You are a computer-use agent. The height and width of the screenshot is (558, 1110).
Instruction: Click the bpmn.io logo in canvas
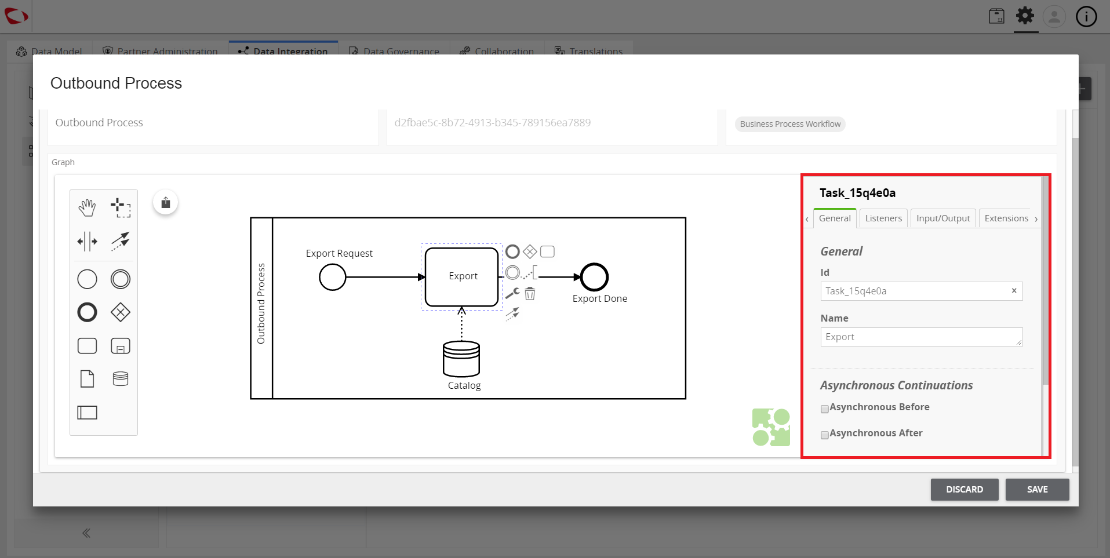point(771,427)
